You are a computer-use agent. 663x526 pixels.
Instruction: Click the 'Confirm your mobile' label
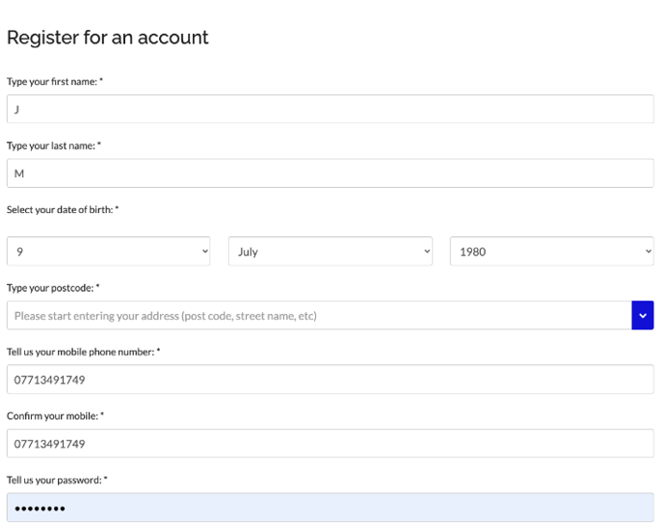pyautogui.click(x=55, y=416)
